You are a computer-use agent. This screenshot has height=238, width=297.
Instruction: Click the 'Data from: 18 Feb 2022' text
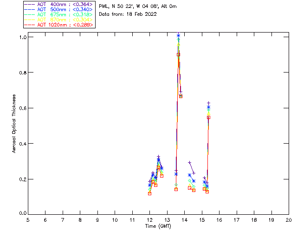pos(128,14)
